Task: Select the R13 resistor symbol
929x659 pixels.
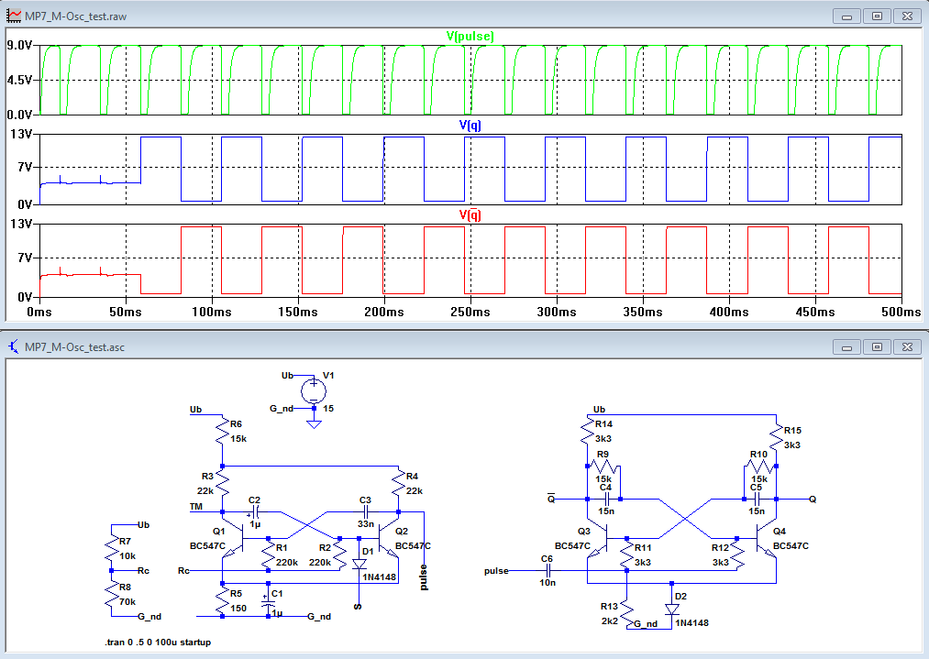Action: [x=627, y=613]
